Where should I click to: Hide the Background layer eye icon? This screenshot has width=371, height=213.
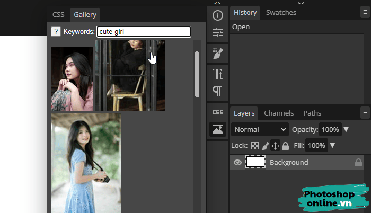[x=237, y=162]
